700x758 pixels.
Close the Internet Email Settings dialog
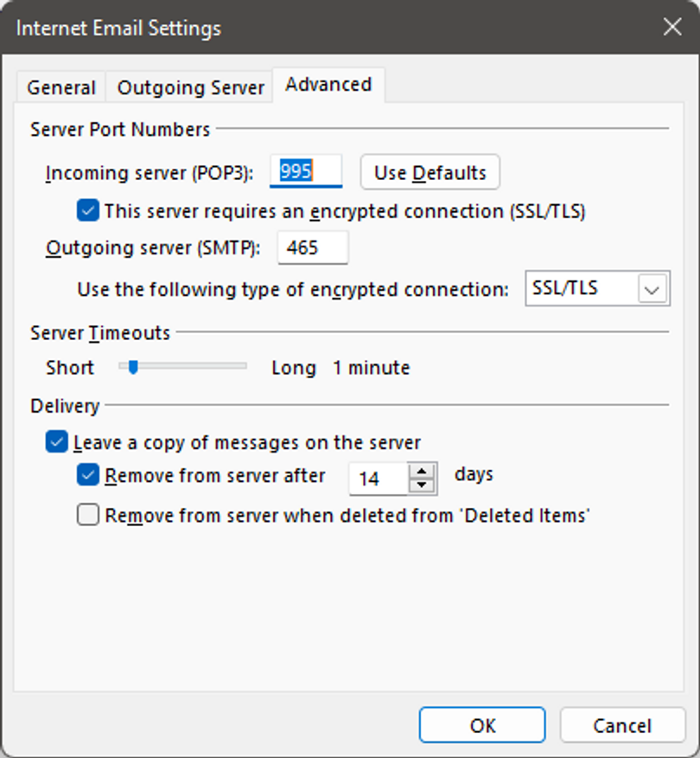coord(671,28)
